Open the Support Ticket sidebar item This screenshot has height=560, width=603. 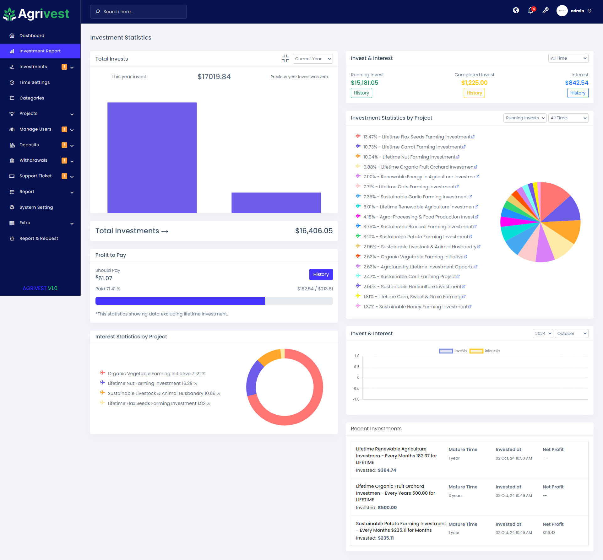pyautogui.click(x=40, y=176)
